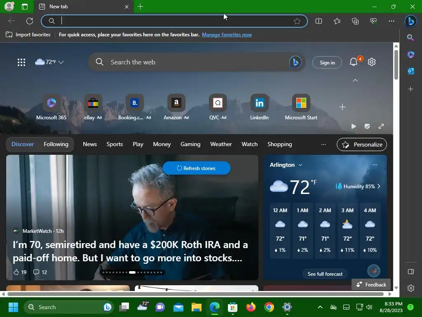Image resolution: width=422 pixels, height=317 pixels.
Task: Select the Following tab
Action: coord(56,144)
